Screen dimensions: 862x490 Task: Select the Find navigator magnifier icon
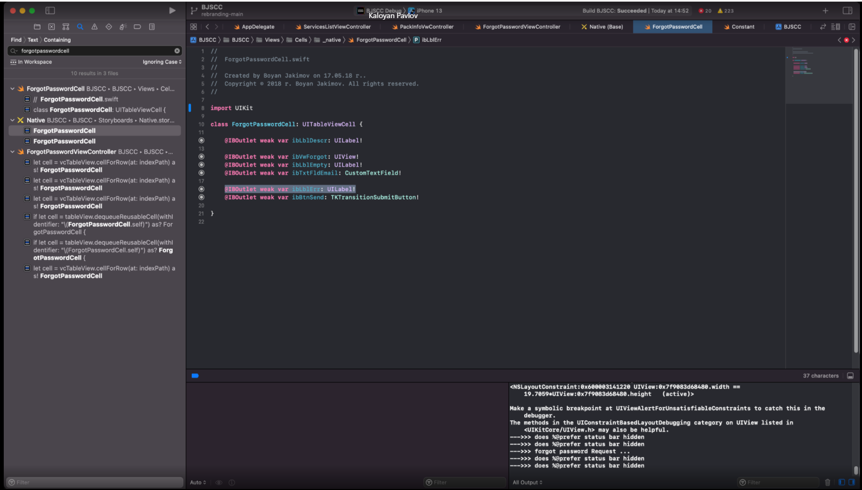click(80, 27)
